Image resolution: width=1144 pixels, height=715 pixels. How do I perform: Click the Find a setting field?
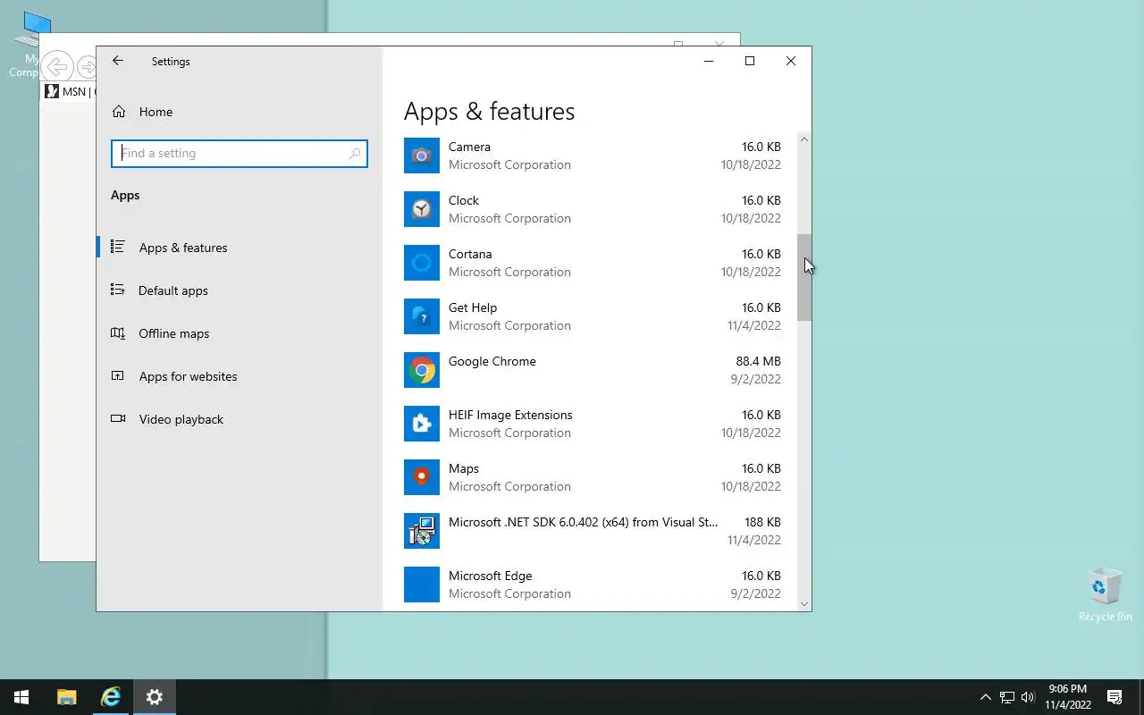click(240, 154)
